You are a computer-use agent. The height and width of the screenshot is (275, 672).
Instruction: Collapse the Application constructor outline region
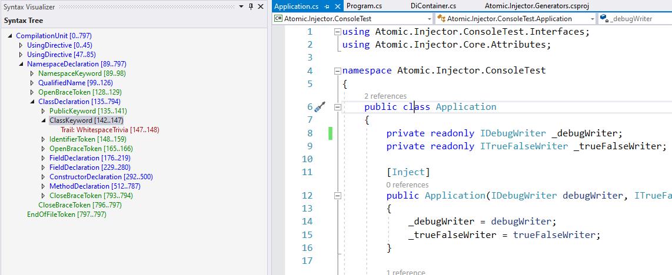(x=337, y=196)
